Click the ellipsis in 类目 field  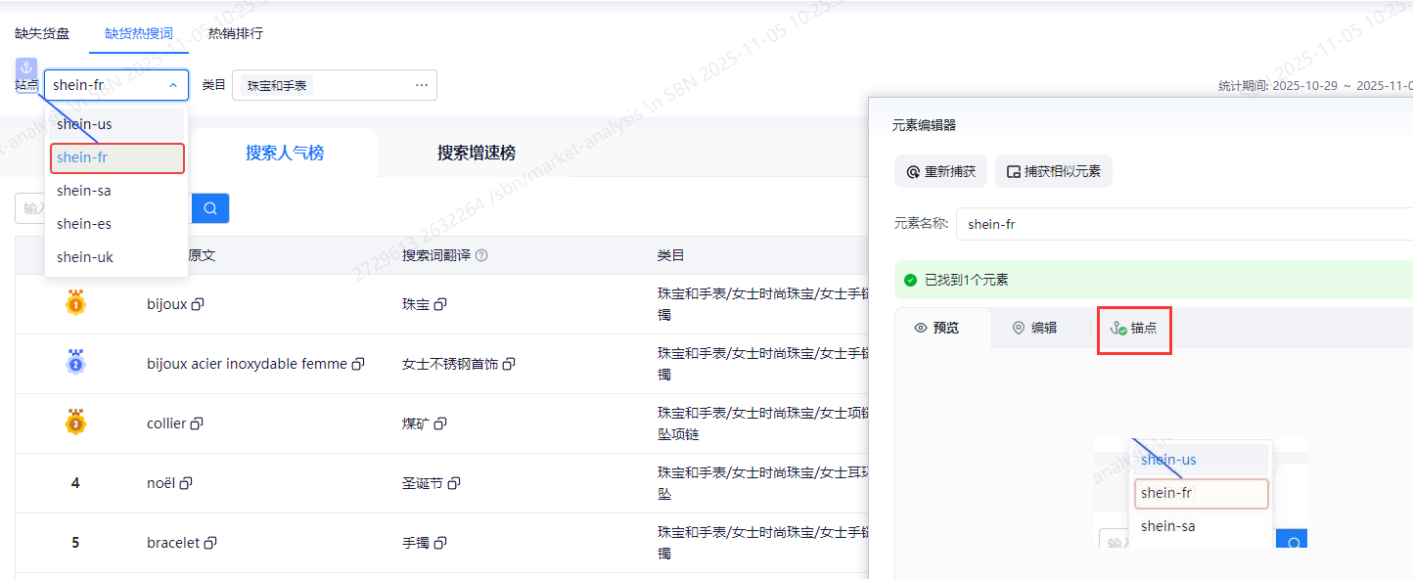point(422,85)
